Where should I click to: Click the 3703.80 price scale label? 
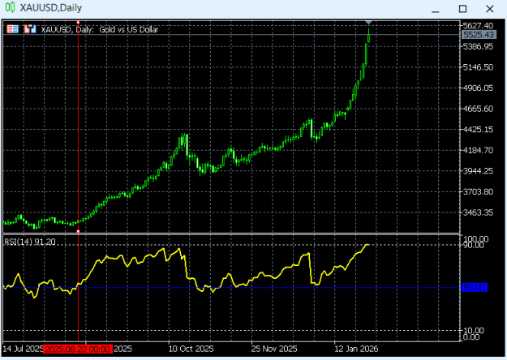(478, 192)
